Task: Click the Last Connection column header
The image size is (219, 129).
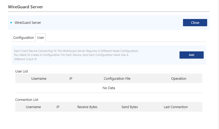Action: pos(175,107)
